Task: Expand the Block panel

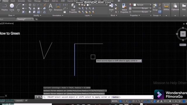Action: pyautogui.click(x=114, y=15)
